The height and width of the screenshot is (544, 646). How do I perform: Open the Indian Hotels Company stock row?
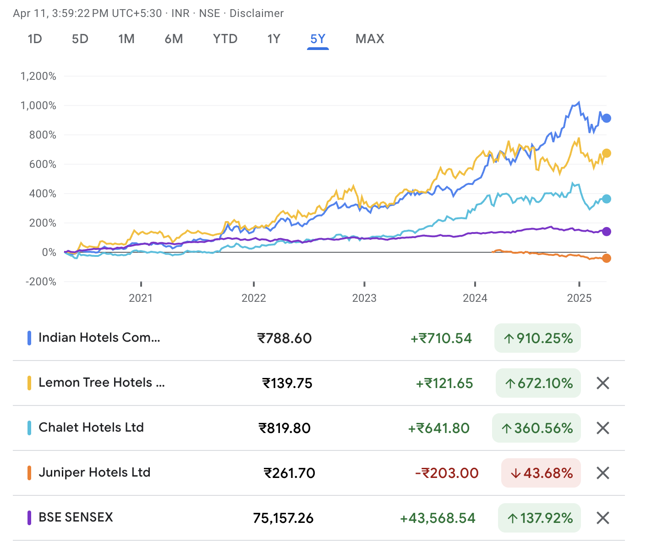[99, 338]
